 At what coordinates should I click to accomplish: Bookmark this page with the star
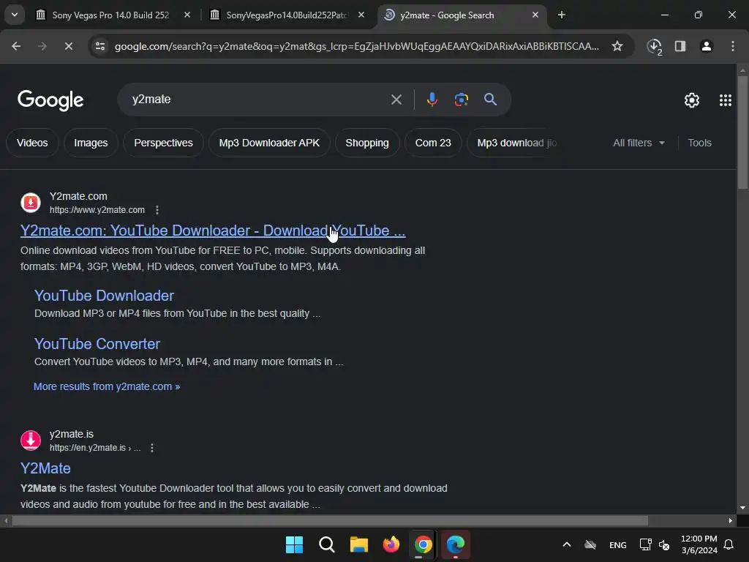[617, 46]
